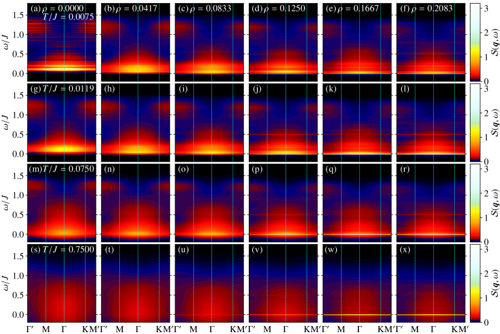Click the third row colorbar
Viewport: 500px width, 334px height.
point(475,203)
